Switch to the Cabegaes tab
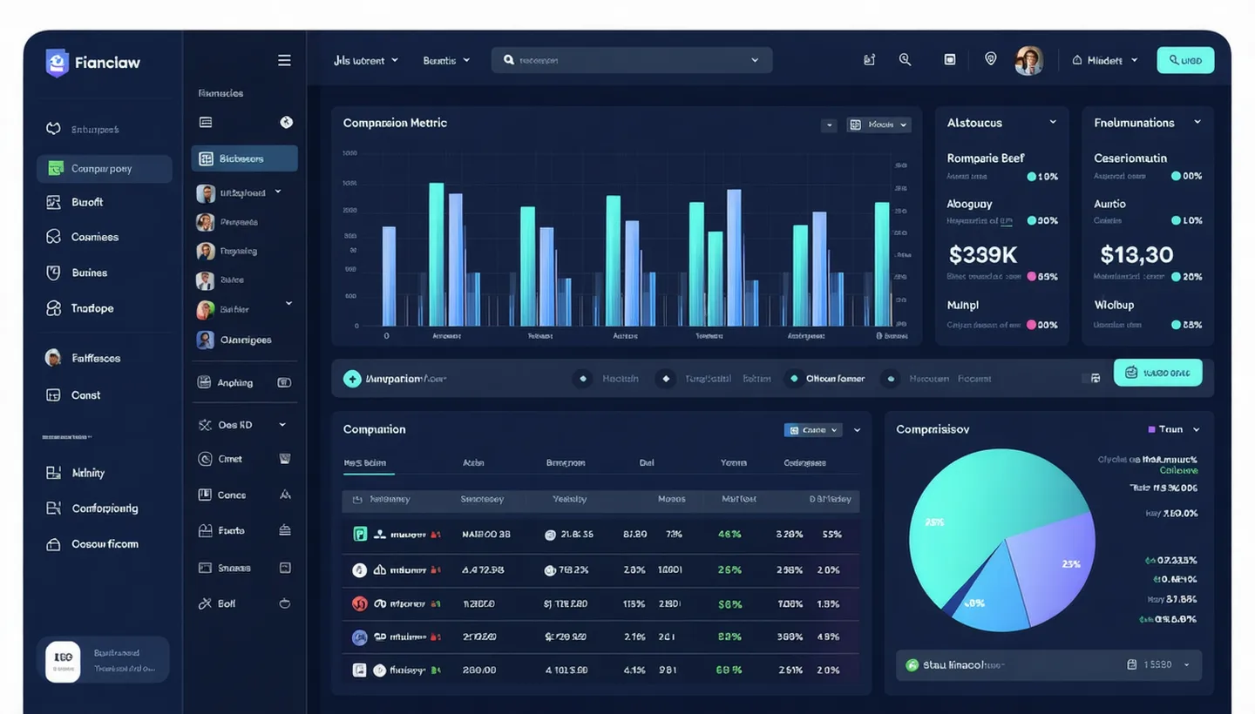Viewport: 1255px width, 714px height. (x=804, y=463)
